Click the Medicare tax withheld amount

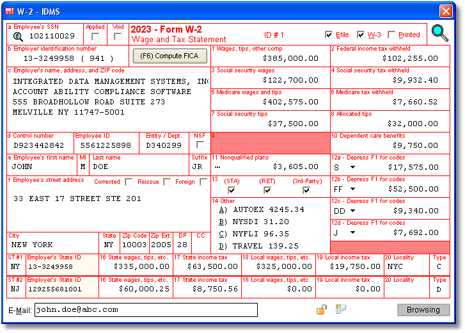[x=415, y=102]
